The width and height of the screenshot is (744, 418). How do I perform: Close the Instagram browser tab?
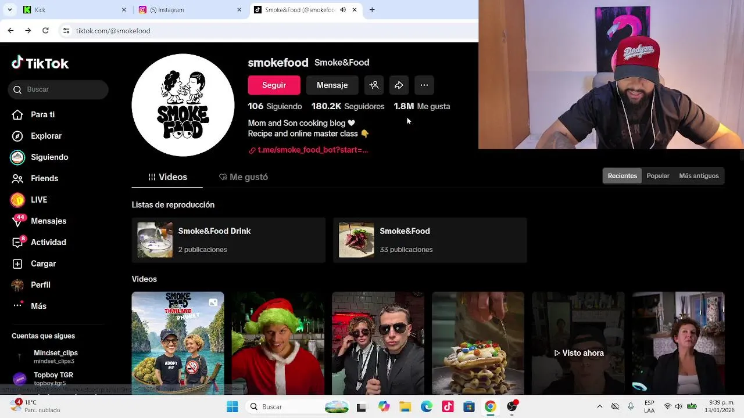(x=239, y=10)
